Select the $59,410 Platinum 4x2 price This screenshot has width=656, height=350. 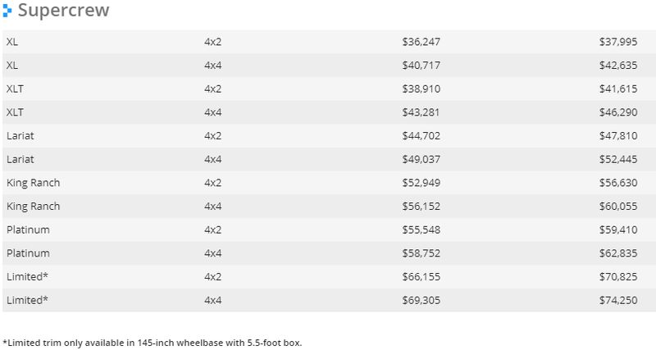618,230
